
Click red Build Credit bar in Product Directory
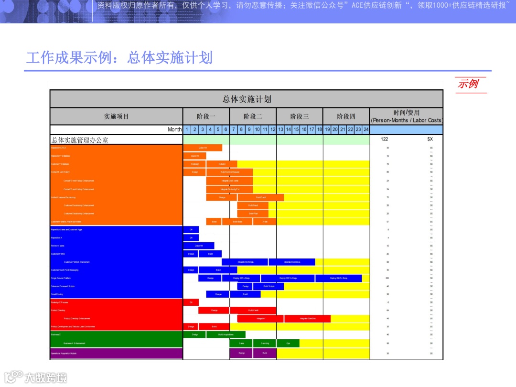(x=253, y=311)
